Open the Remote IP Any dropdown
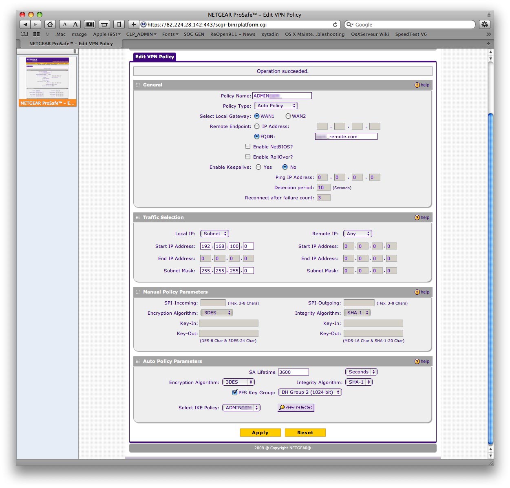 358,234
